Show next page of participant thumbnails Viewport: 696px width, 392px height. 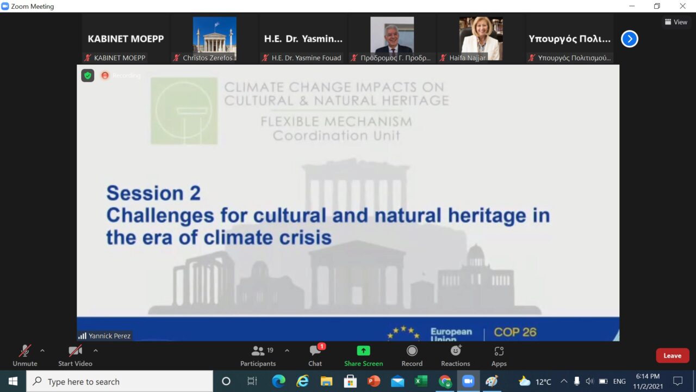(x=629, y=39)
